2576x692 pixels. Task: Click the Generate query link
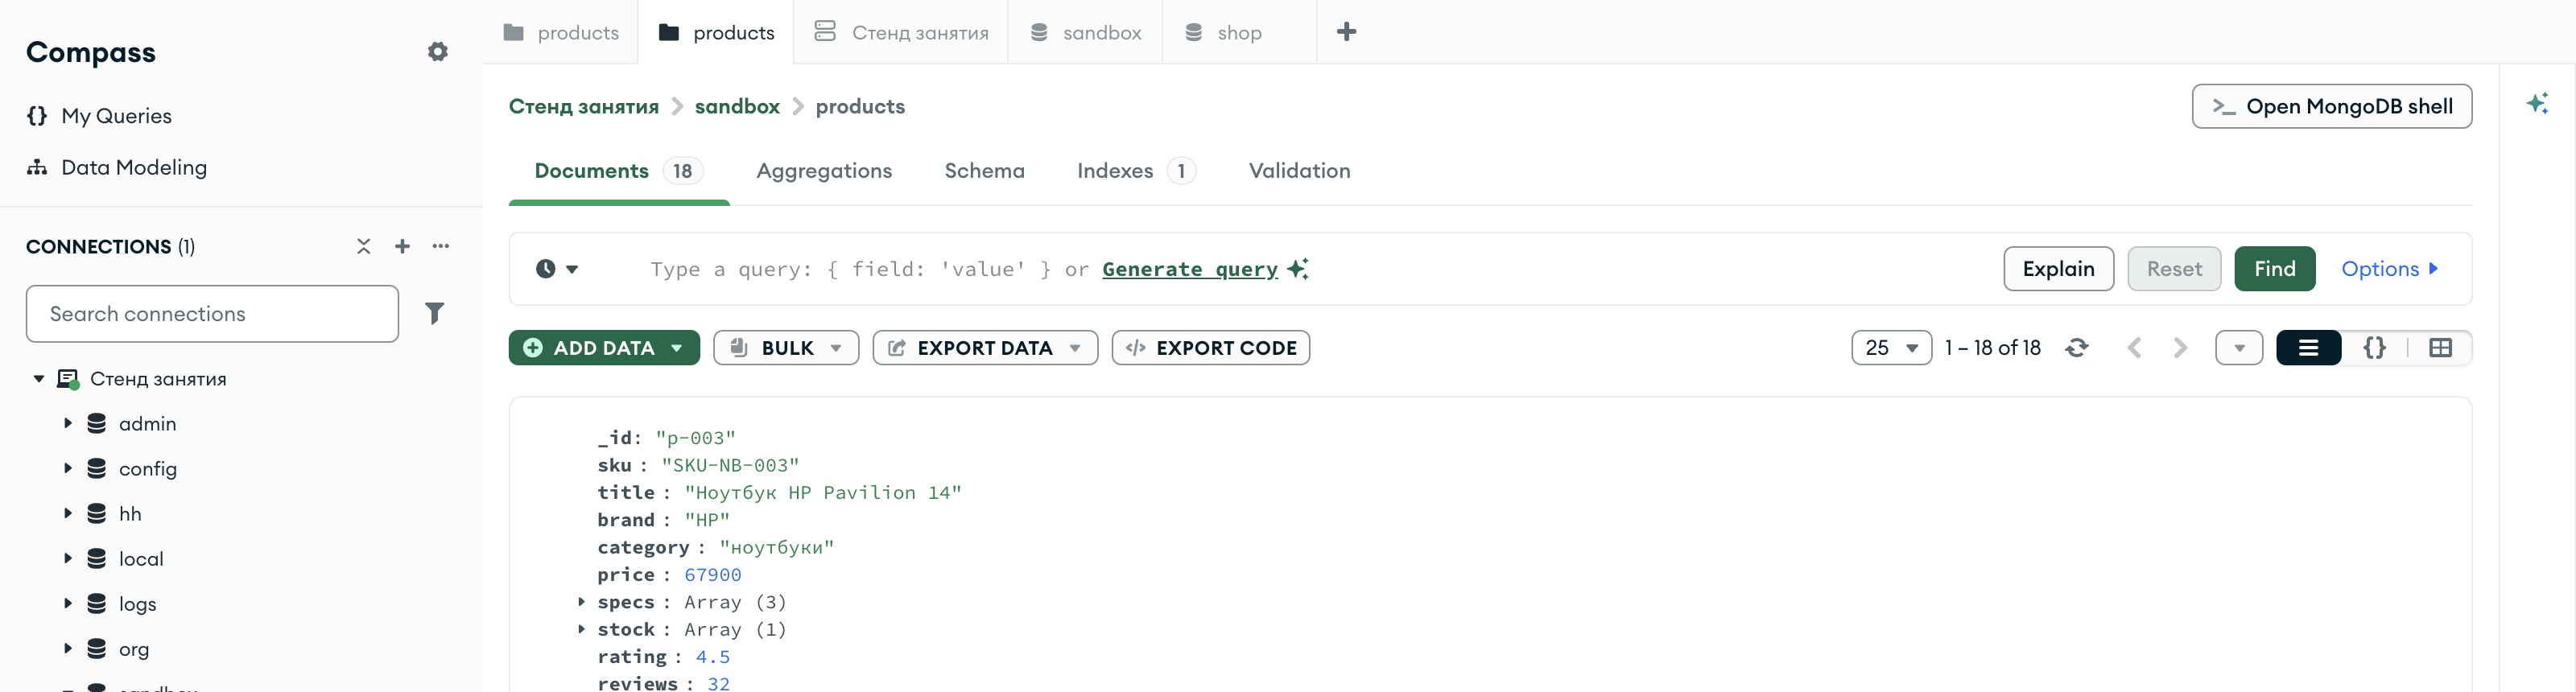click(1190, 269)
